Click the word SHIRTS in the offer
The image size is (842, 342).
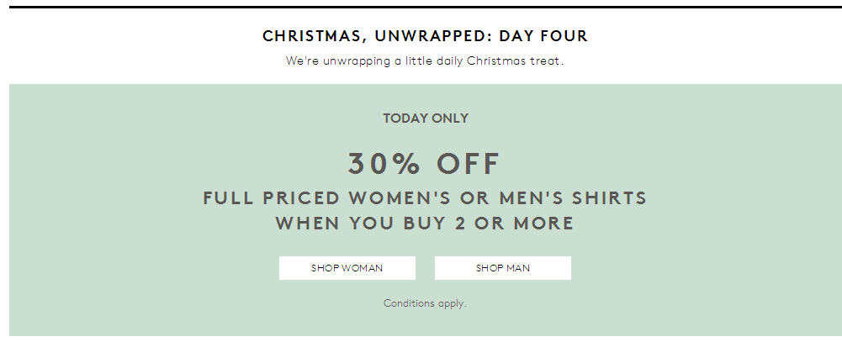click(609, 197)
